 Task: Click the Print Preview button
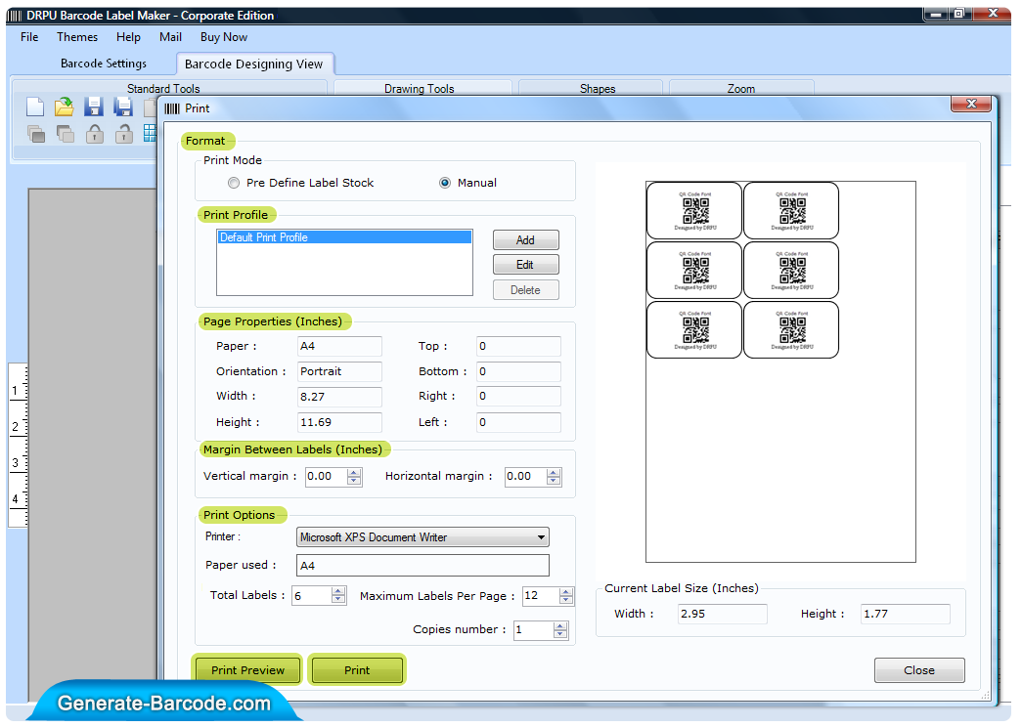coord(247,669)
